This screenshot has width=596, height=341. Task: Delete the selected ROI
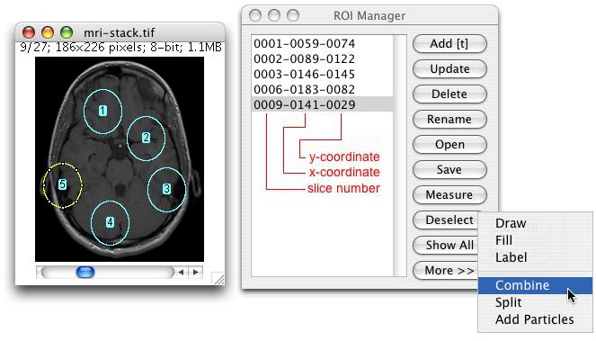tap(449, 94)
